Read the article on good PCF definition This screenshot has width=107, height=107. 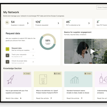coord(42,98)
